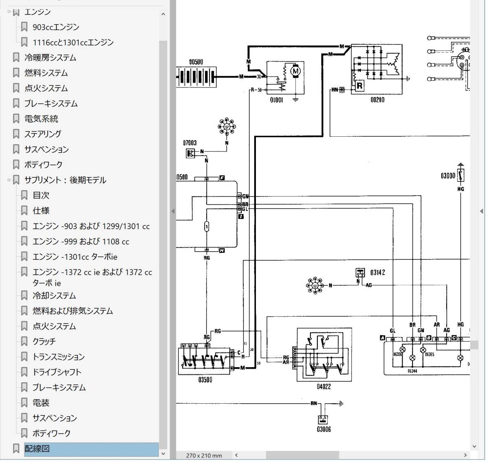Collapse the サプリメント：後期モデル tree node
This screenshot has height=468, width=489.
coord(9,180)
